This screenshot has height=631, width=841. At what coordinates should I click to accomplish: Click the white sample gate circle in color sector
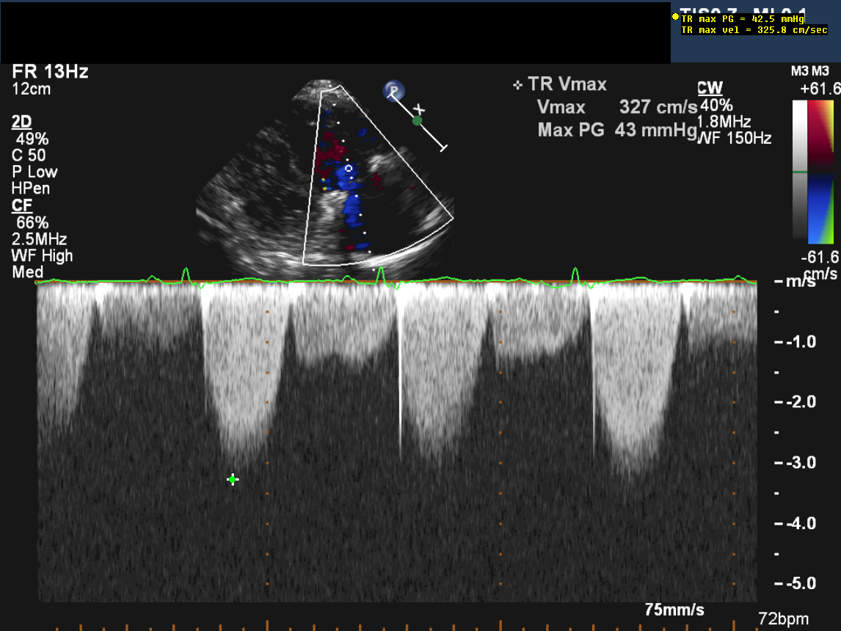[x=349, y=168]
